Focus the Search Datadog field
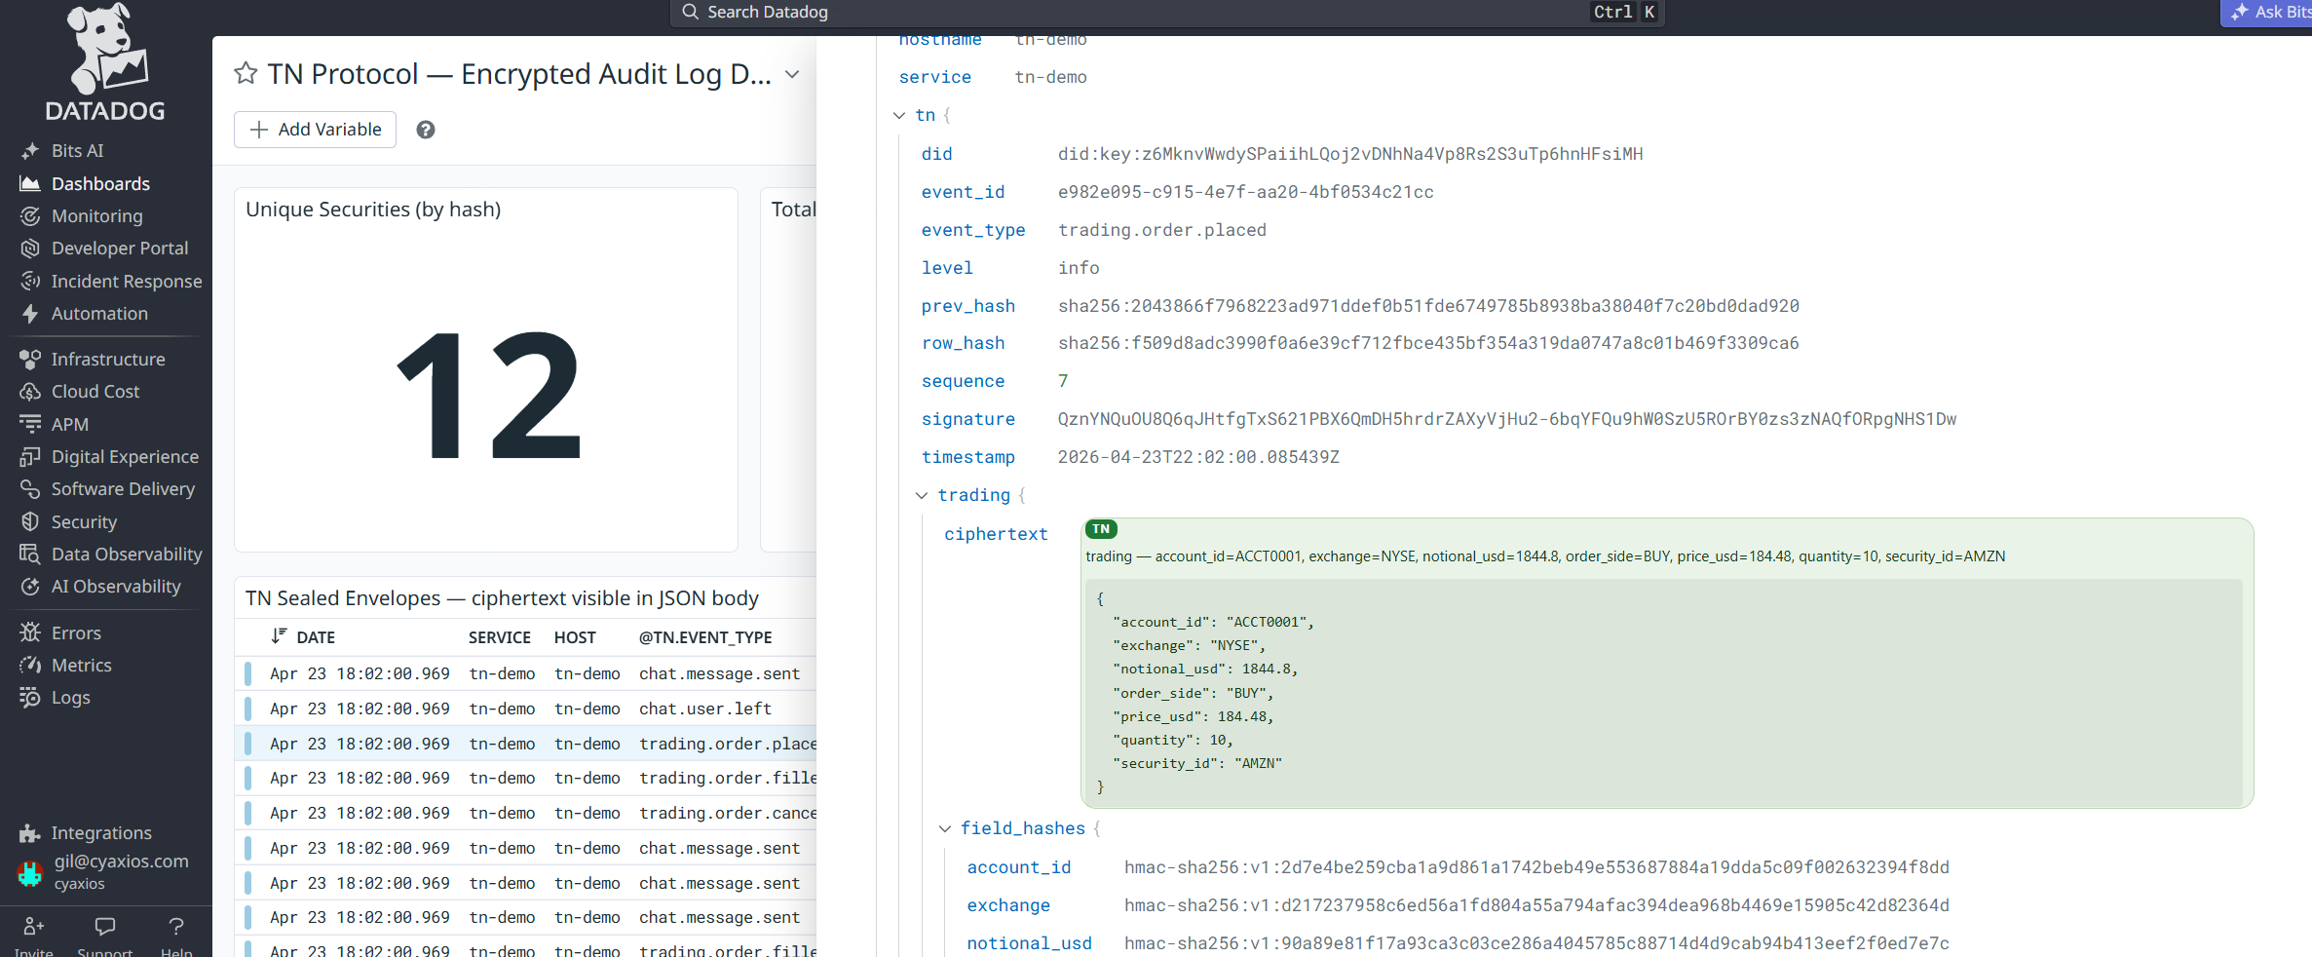 tap(1166, 13)
